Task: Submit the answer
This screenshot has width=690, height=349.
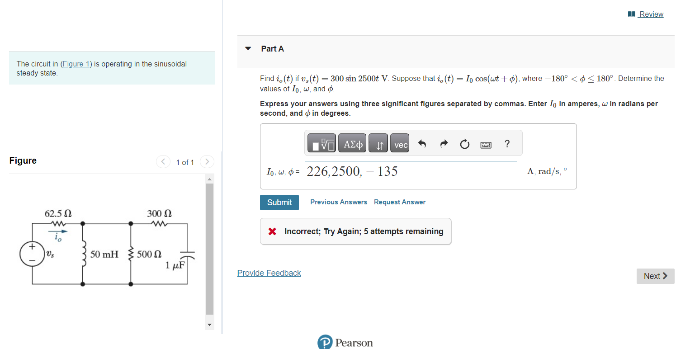Action: [x=279, y=202]
